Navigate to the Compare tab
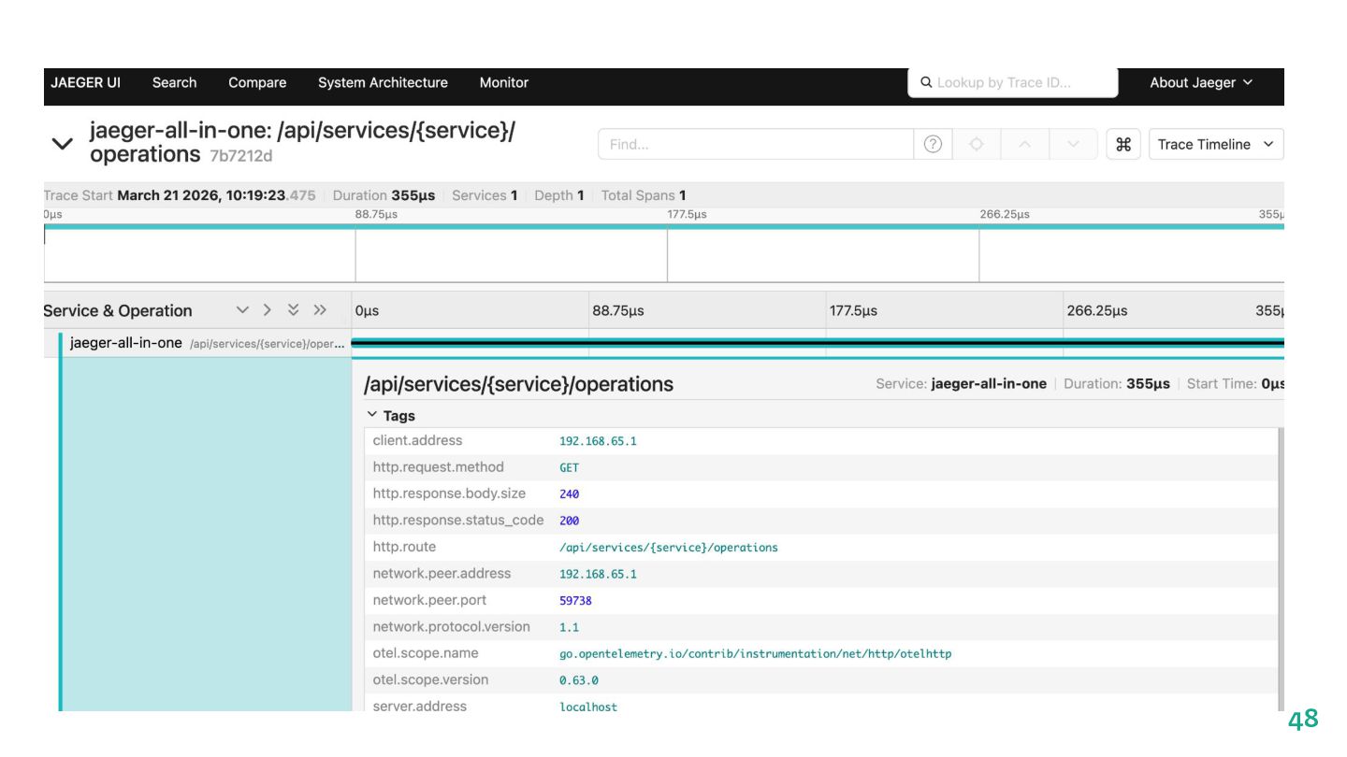 click(257, 82)
